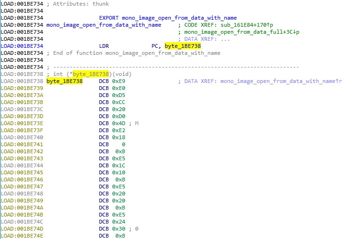
Task: Select the DCB value 0x24
Action: click(x=119, y=222)
